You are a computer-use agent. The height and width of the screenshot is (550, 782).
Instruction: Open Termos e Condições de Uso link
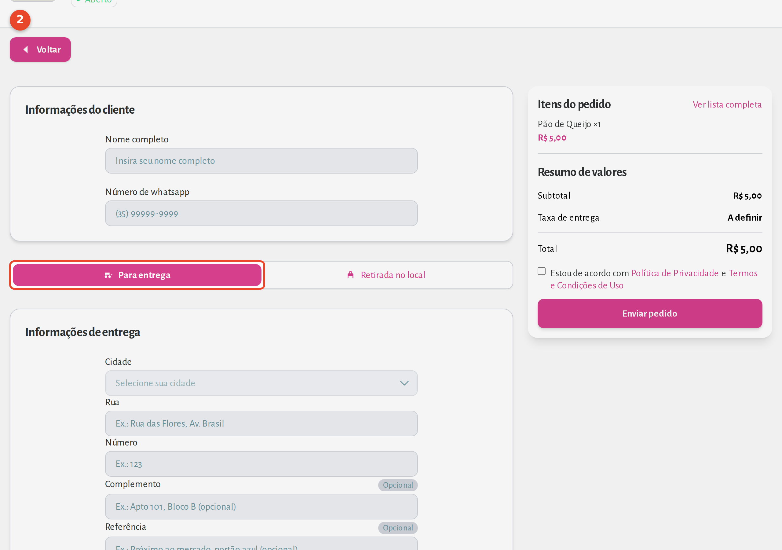[654, 279]
